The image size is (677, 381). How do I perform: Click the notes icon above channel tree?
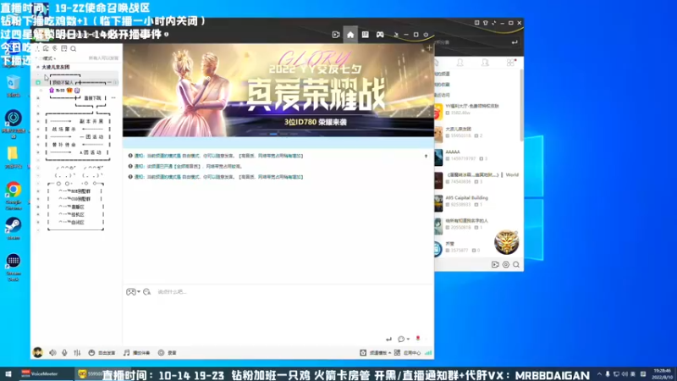click(x=64, y=48)
